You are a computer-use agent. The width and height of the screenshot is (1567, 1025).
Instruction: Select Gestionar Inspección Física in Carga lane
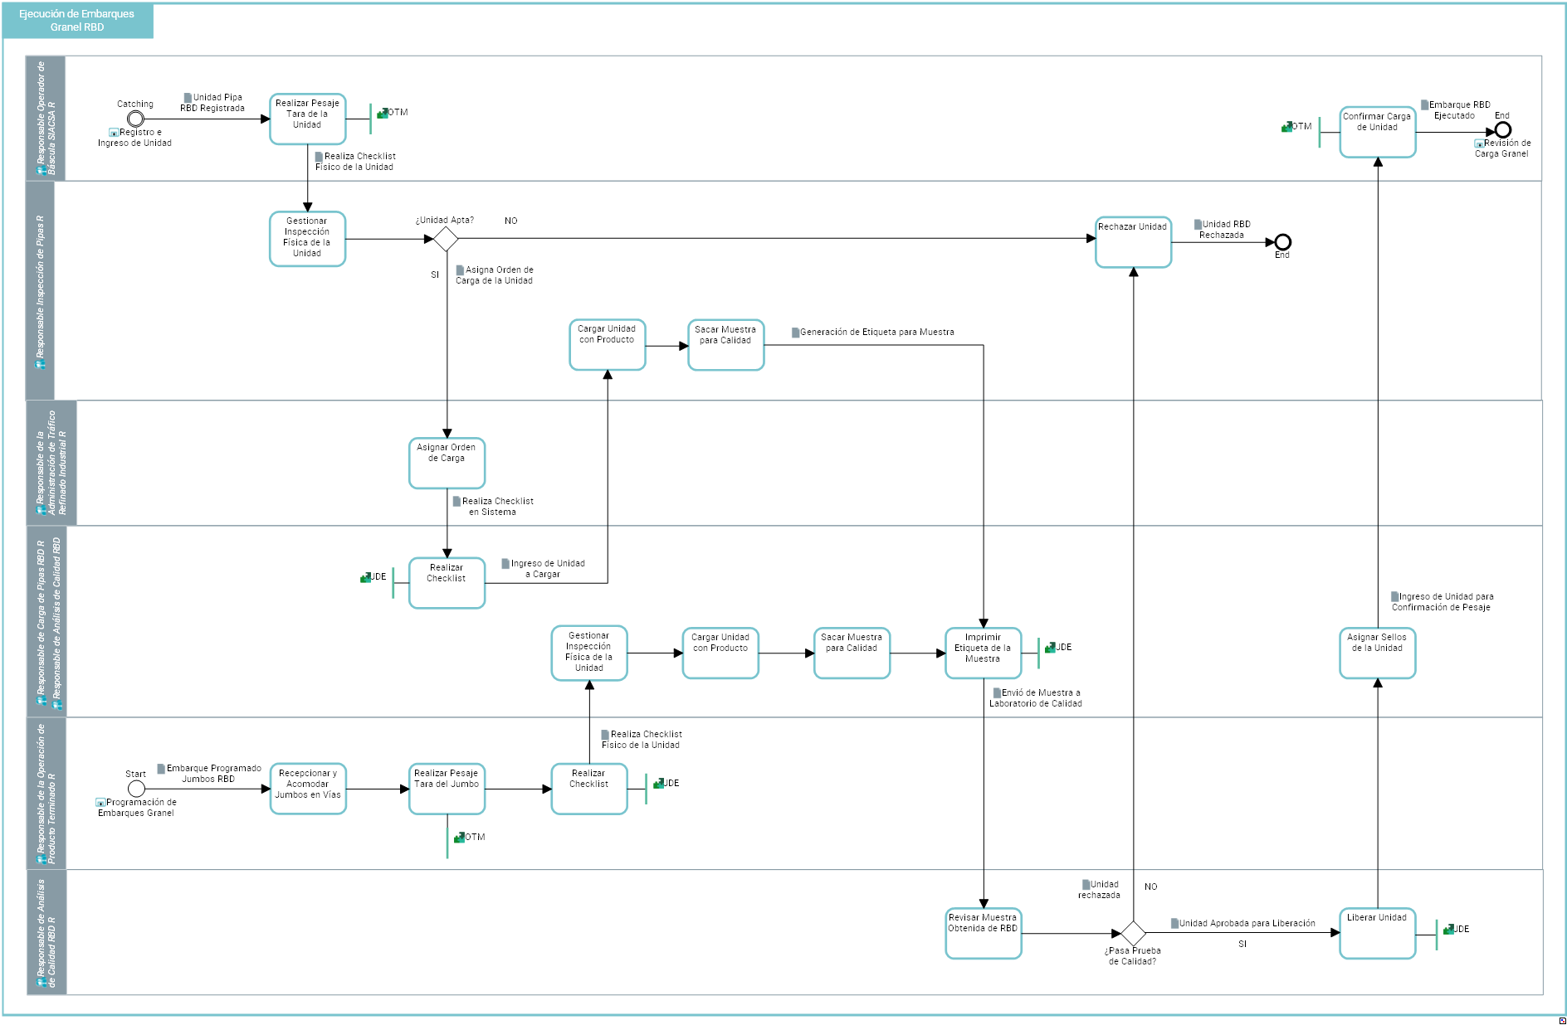click(589, 653)
